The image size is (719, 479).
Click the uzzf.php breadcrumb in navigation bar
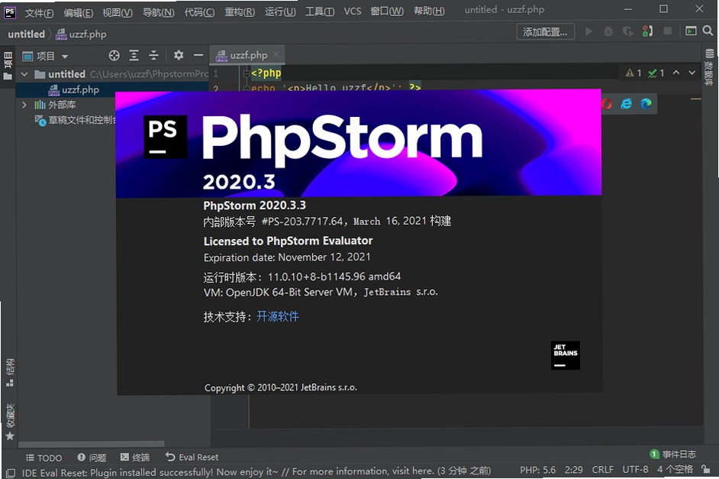click(81, 34)
